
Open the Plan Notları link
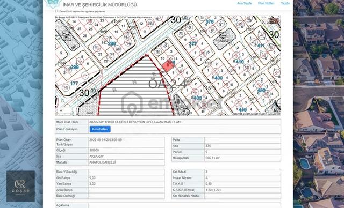tap(266, 3)
